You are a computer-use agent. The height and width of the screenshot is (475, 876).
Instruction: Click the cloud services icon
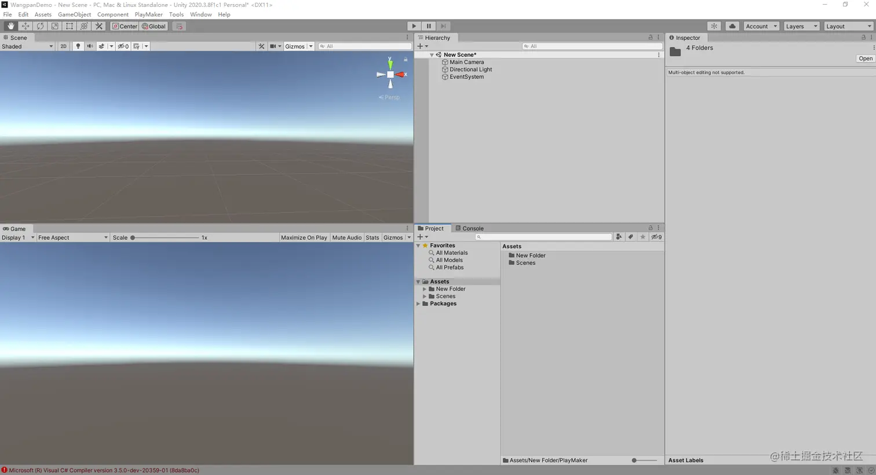tap(732, 26)
